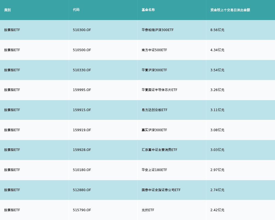Click 股票型ETF in the 510500.OF row
This screenshot has width=275, height=220.
click(12, 50)
